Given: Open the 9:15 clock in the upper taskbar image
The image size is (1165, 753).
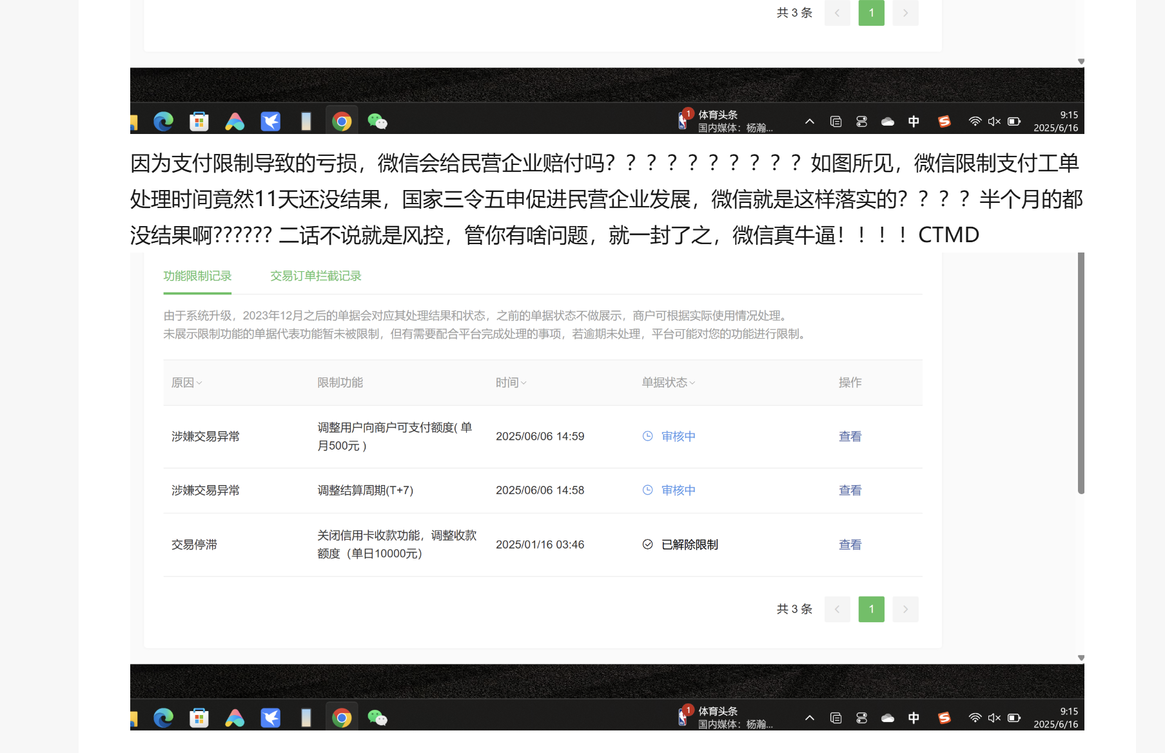Looking at the screenshot, I should pos(1056,121).
